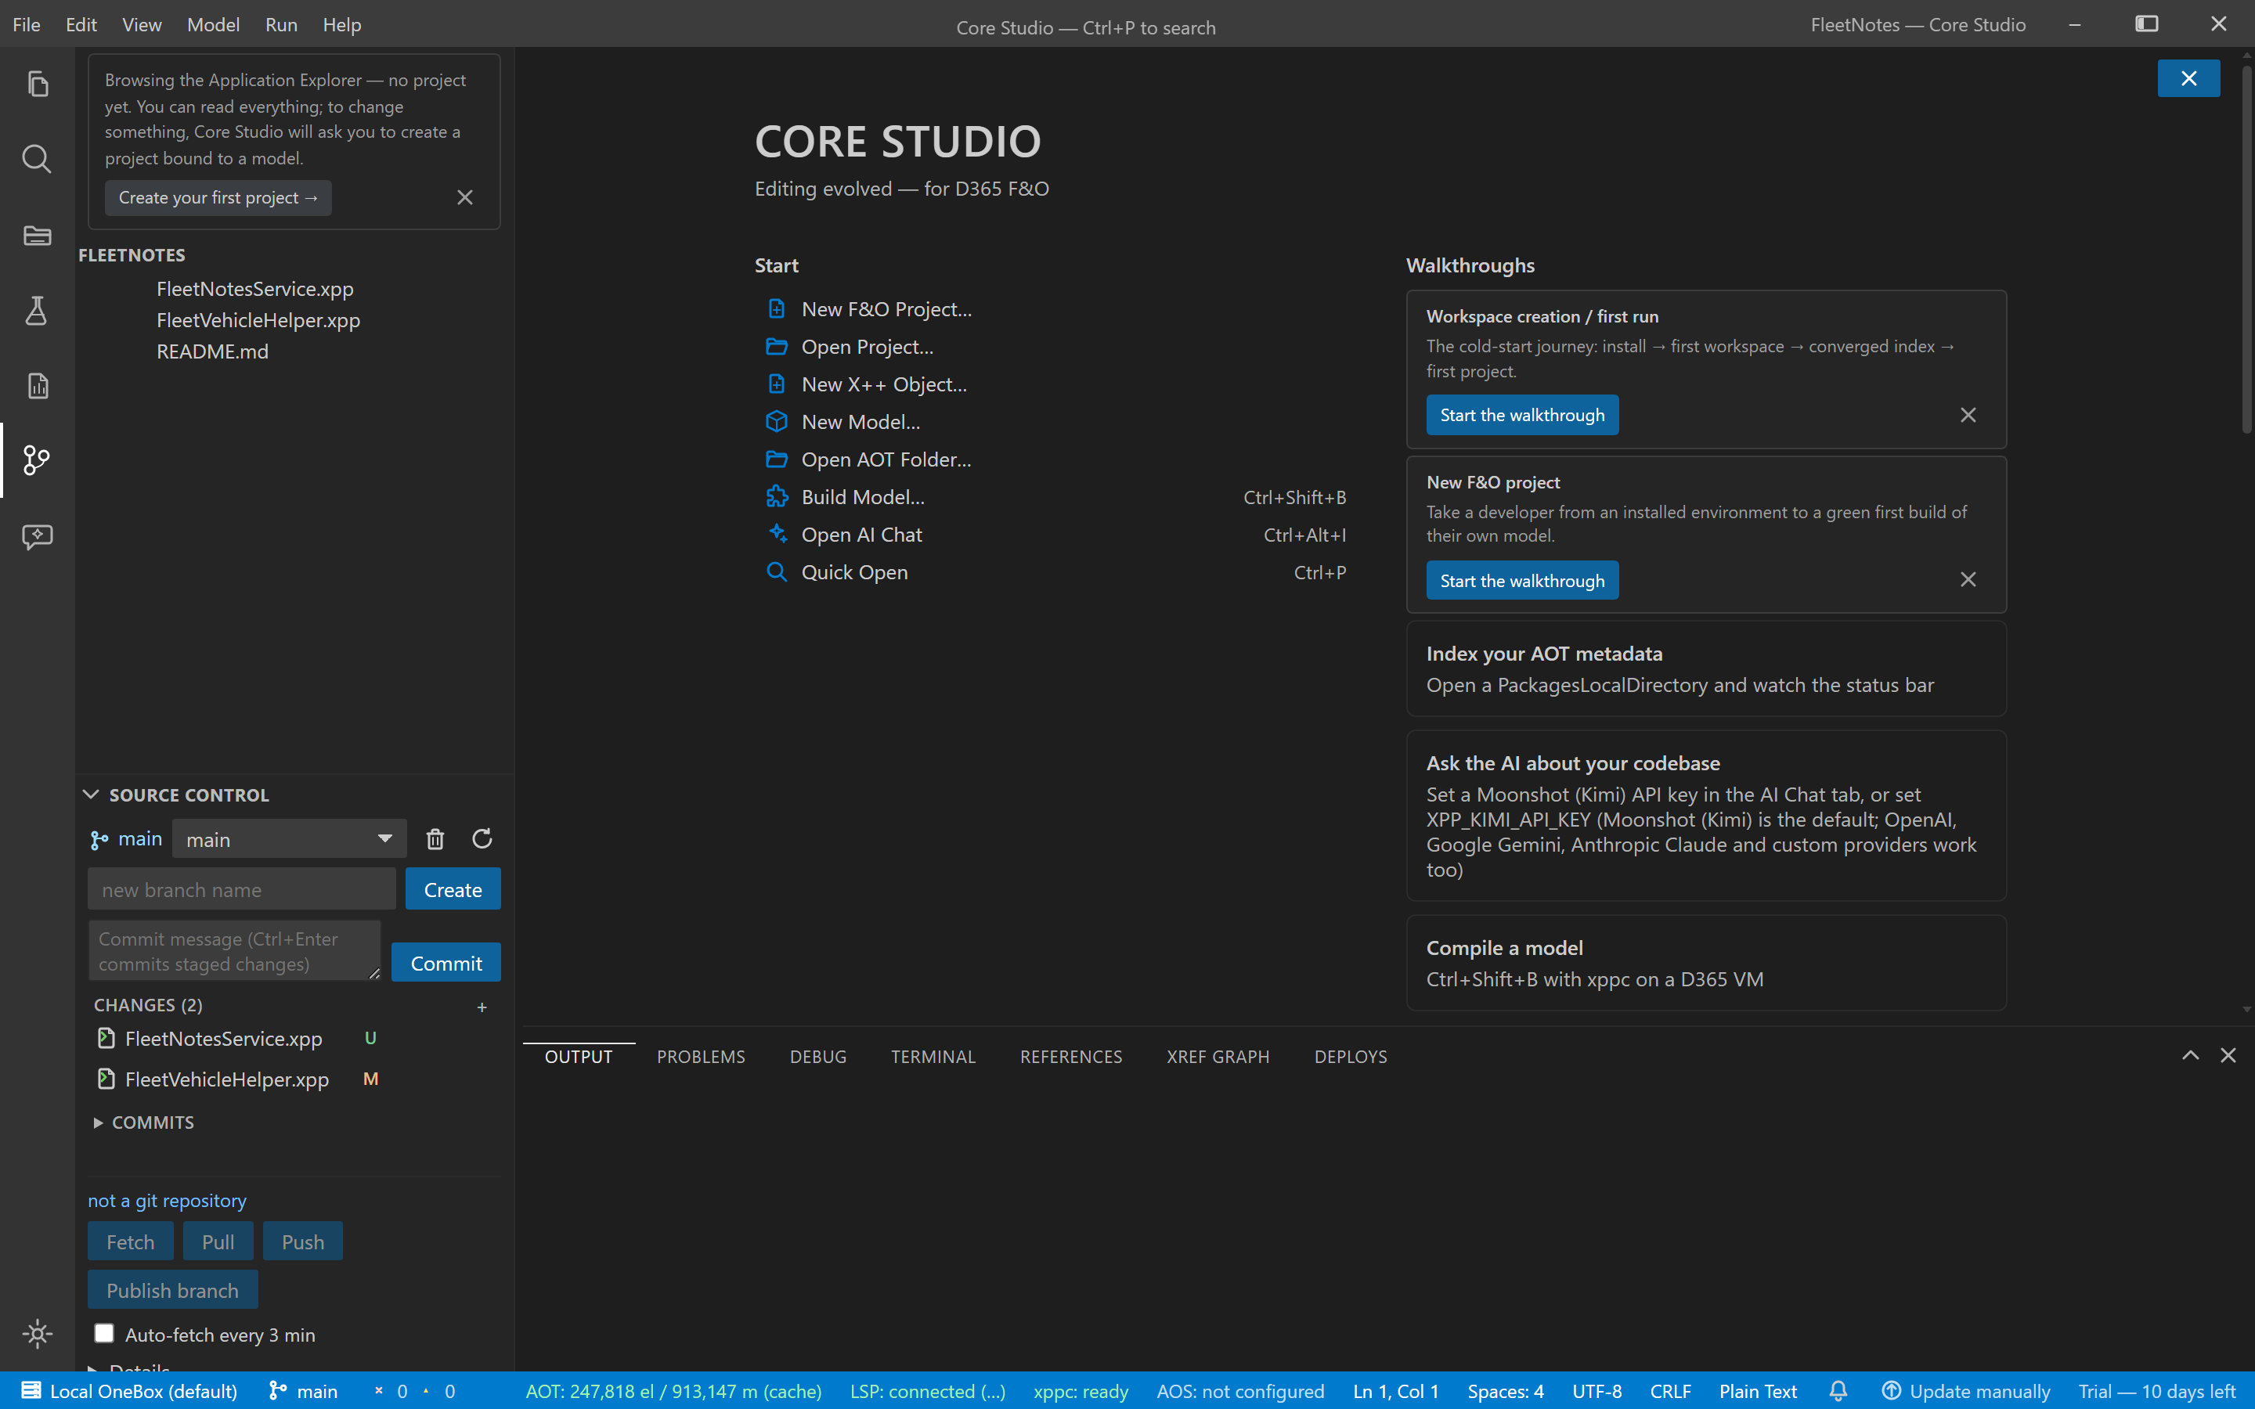Start the Workspace creation walkthrough

1521,415
